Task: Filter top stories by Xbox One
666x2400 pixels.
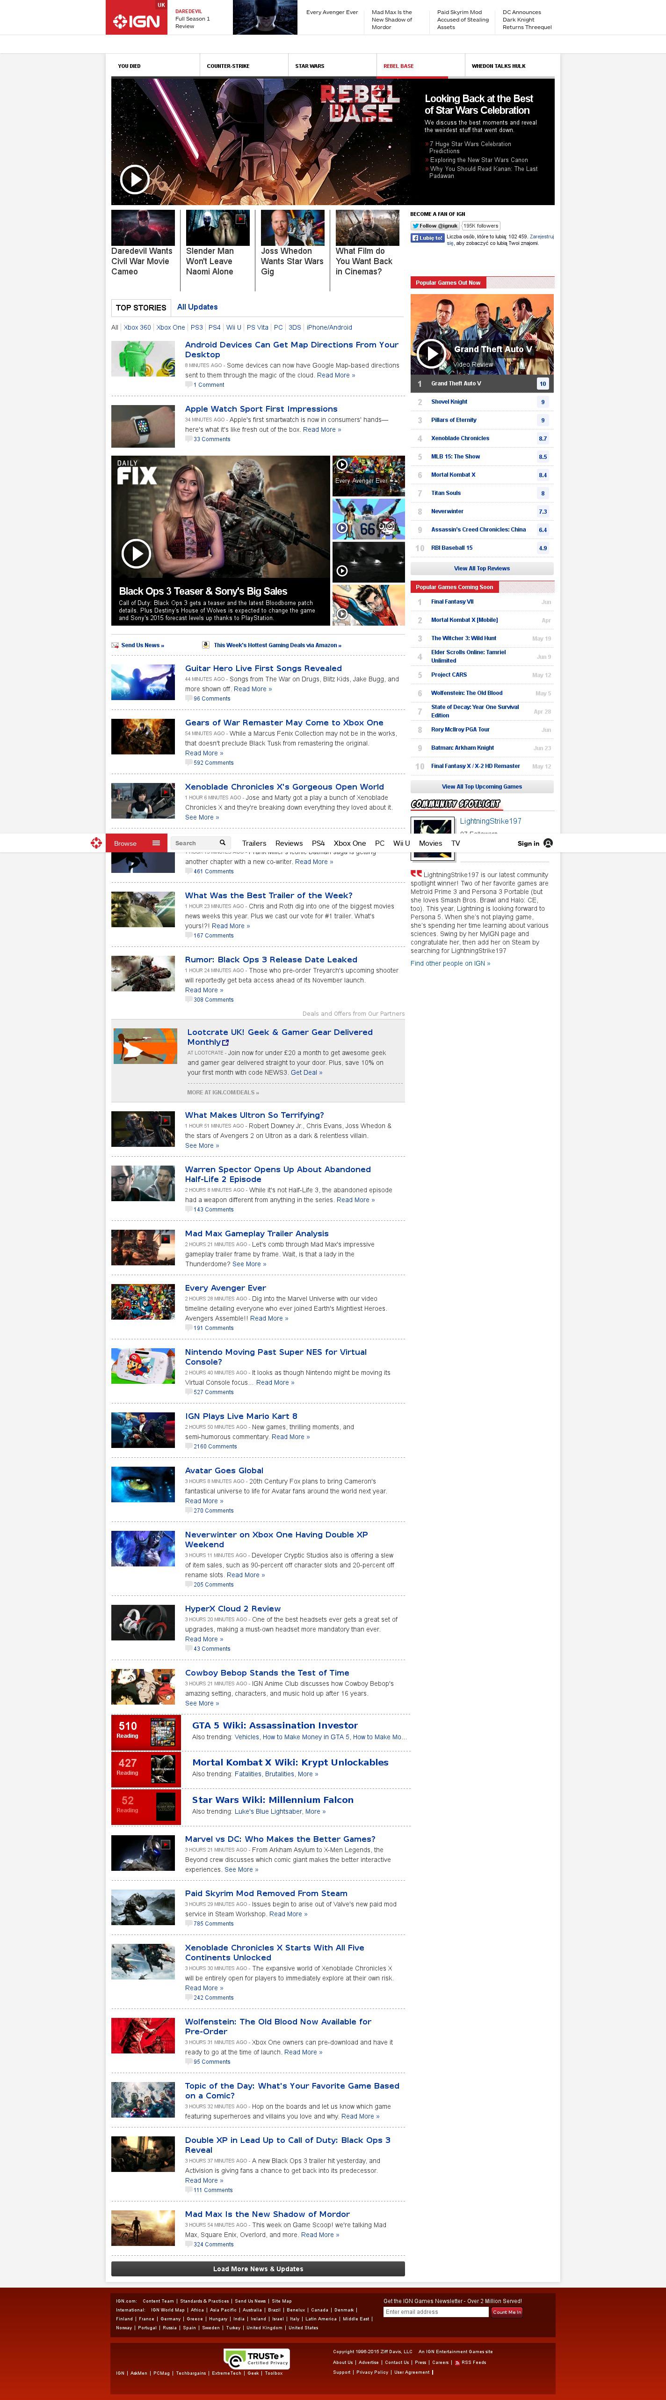Action: 170,327
